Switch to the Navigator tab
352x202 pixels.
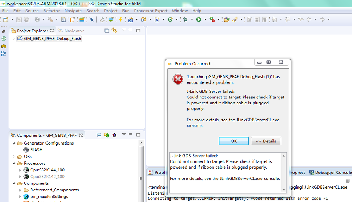pos(71,31)
